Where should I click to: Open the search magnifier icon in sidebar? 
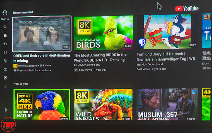click(x=5, y=27)
